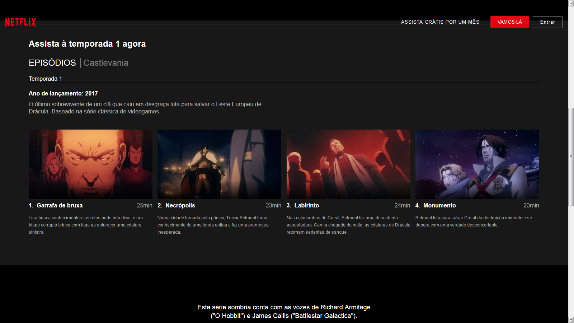This screenshot has width=574, height=323.
Task: Click the title 2. Necrópolis
Action: coord(176,205)
